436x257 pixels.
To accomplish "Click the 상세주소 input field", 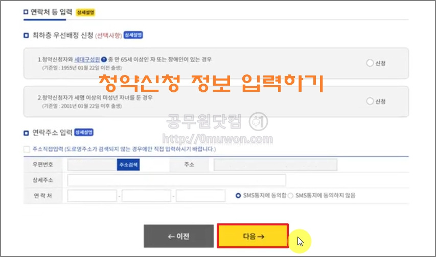I will [x=176, y=180].
